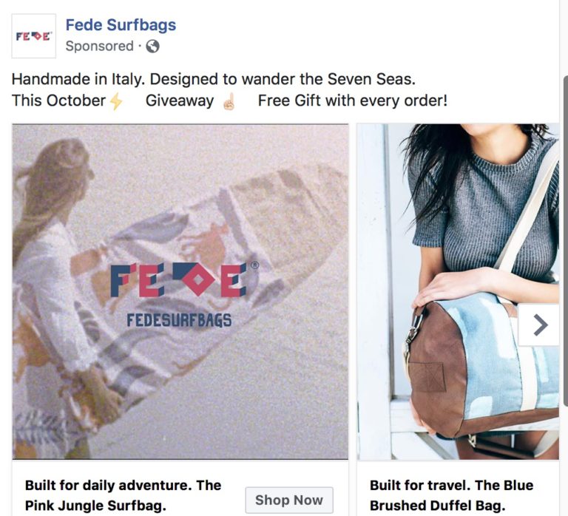Click the public globe audience icon

152,47
